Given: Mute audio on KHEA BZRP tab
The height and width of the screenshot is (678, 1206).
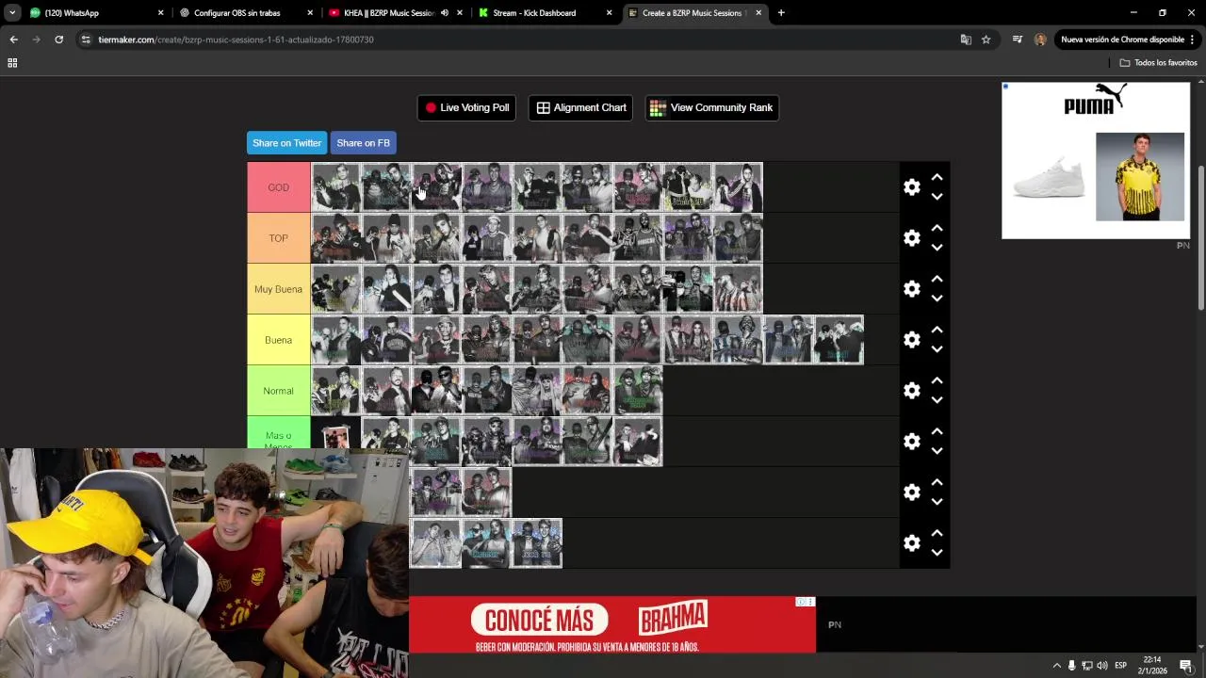Looking at the screenshot, I should (444, 13).
